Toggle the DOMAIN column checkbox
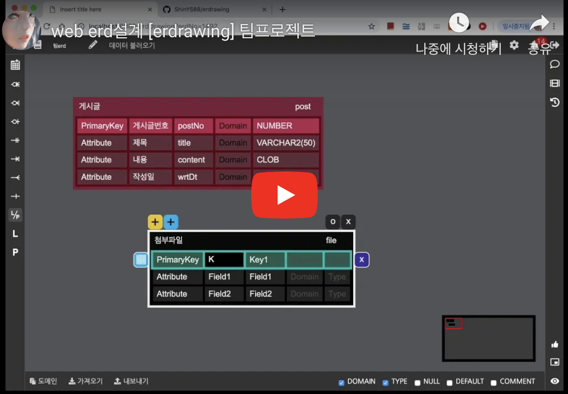Screen dimensions: 568x394 341,381
